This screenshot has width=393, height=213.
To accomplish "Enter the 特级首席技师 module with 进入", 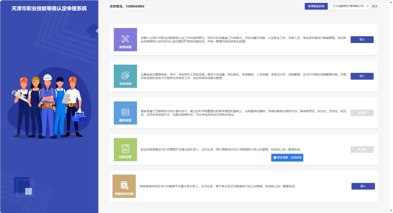I will [363, 186].
